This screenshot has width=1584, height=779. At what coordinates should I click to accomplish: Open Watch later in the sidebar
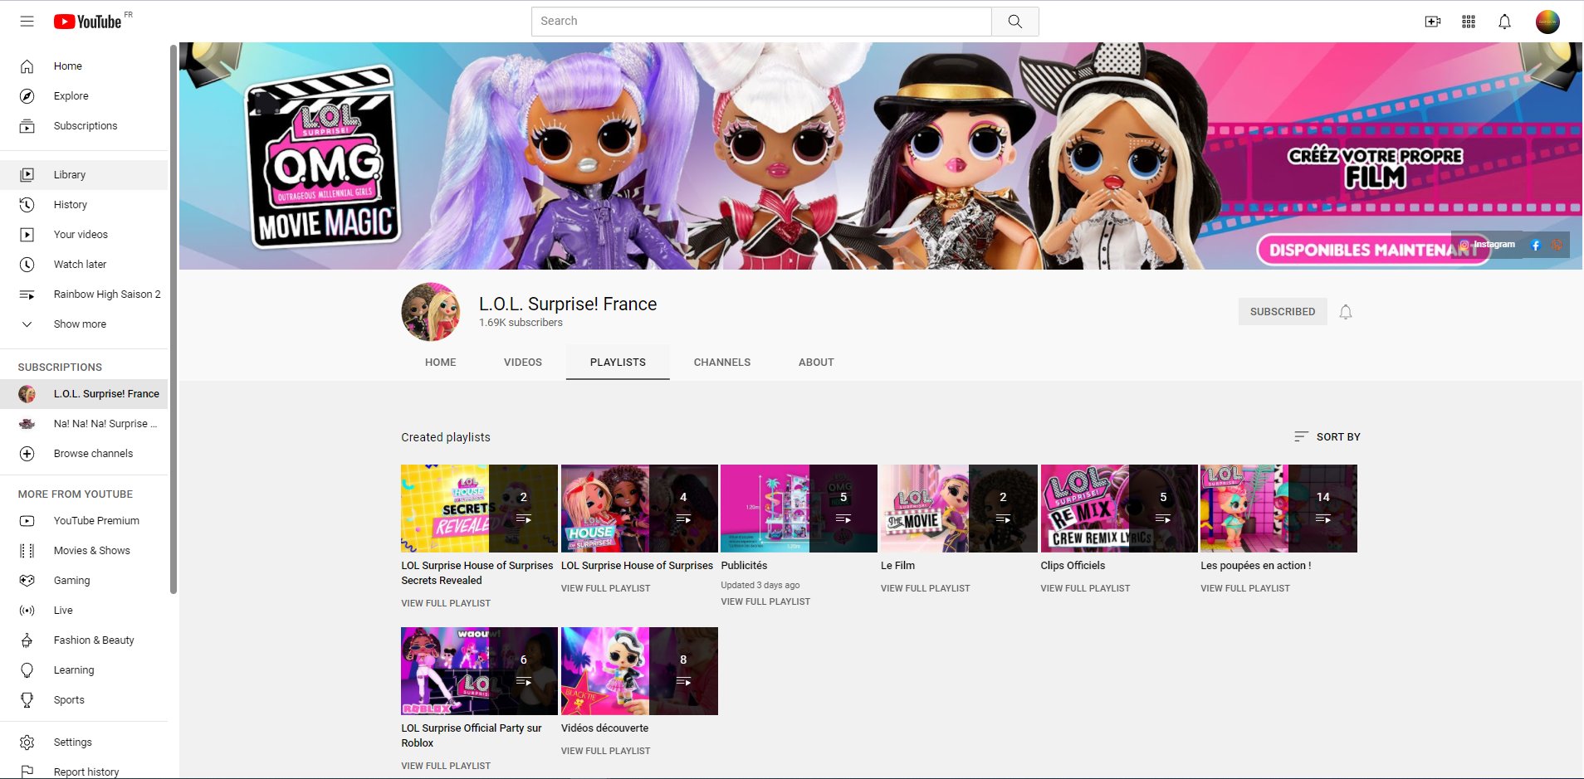point(84,265)
